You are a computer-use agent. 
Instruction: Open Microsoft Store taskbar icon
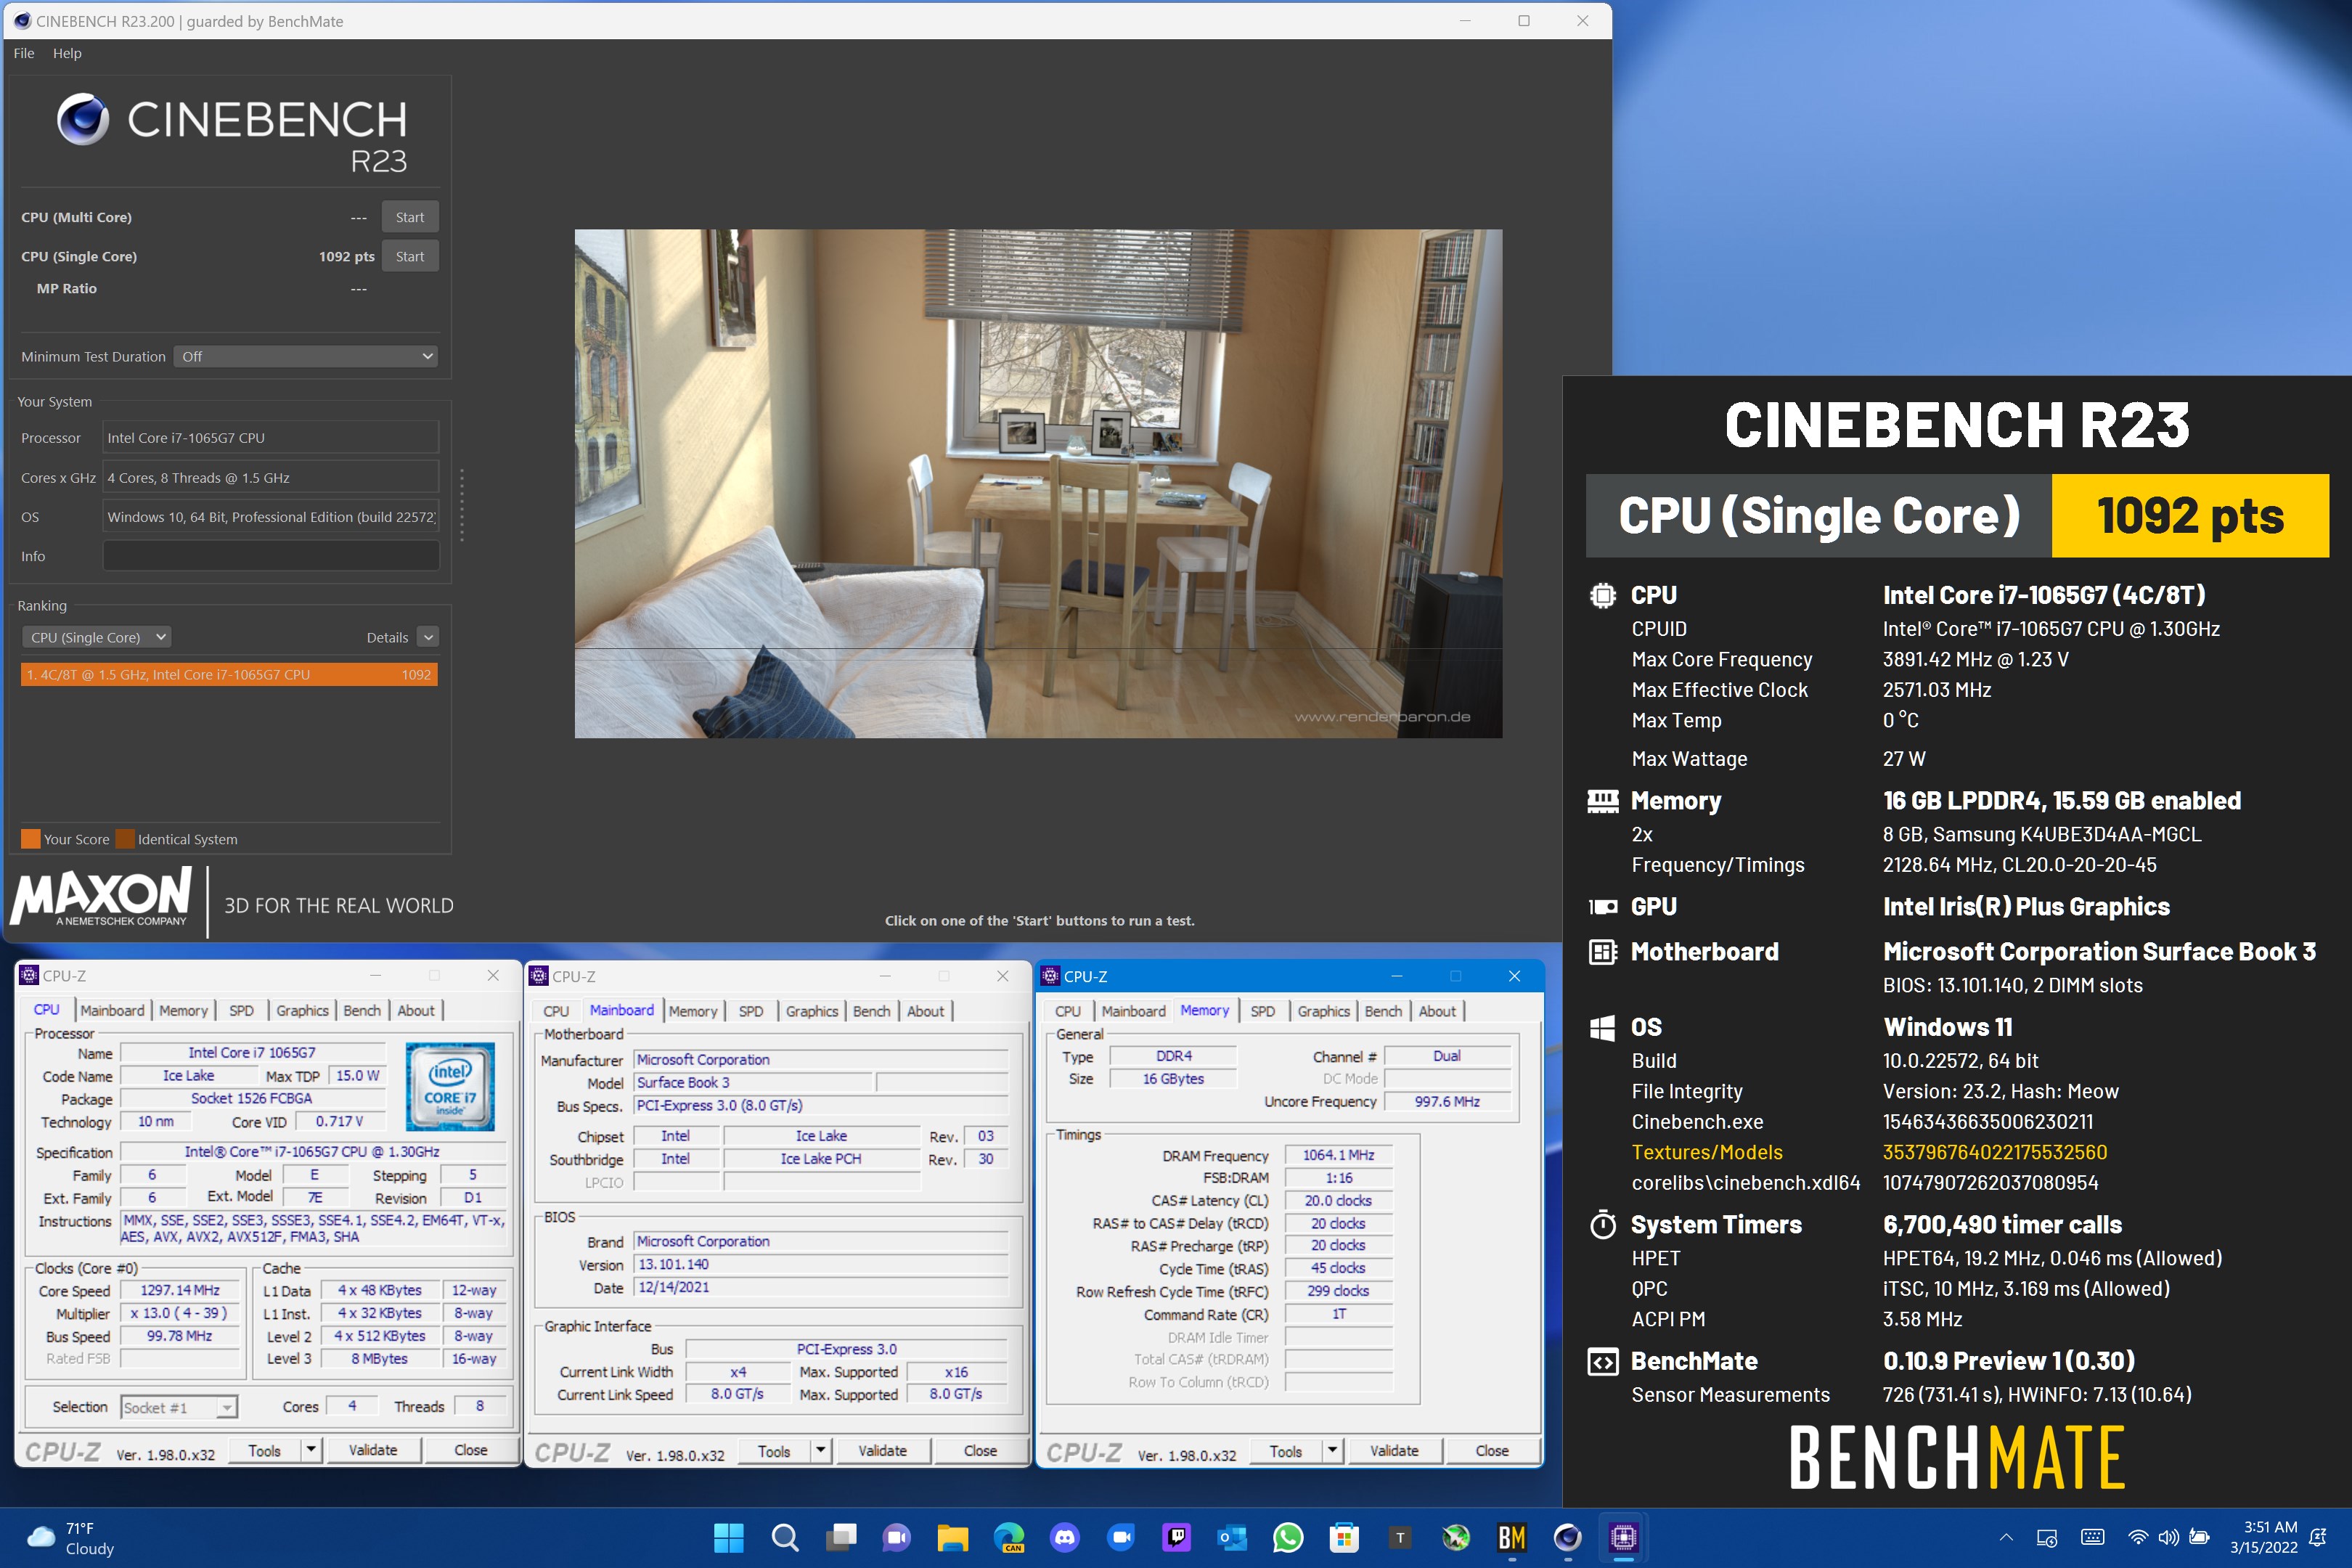click(1344, 1537)
